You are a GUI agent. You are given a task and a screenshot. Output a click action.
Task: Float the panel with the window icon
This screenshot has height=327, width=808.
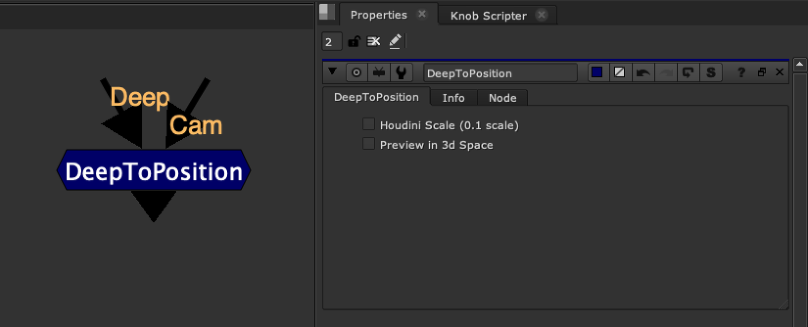pyautogui.click(x=762, y=72)
